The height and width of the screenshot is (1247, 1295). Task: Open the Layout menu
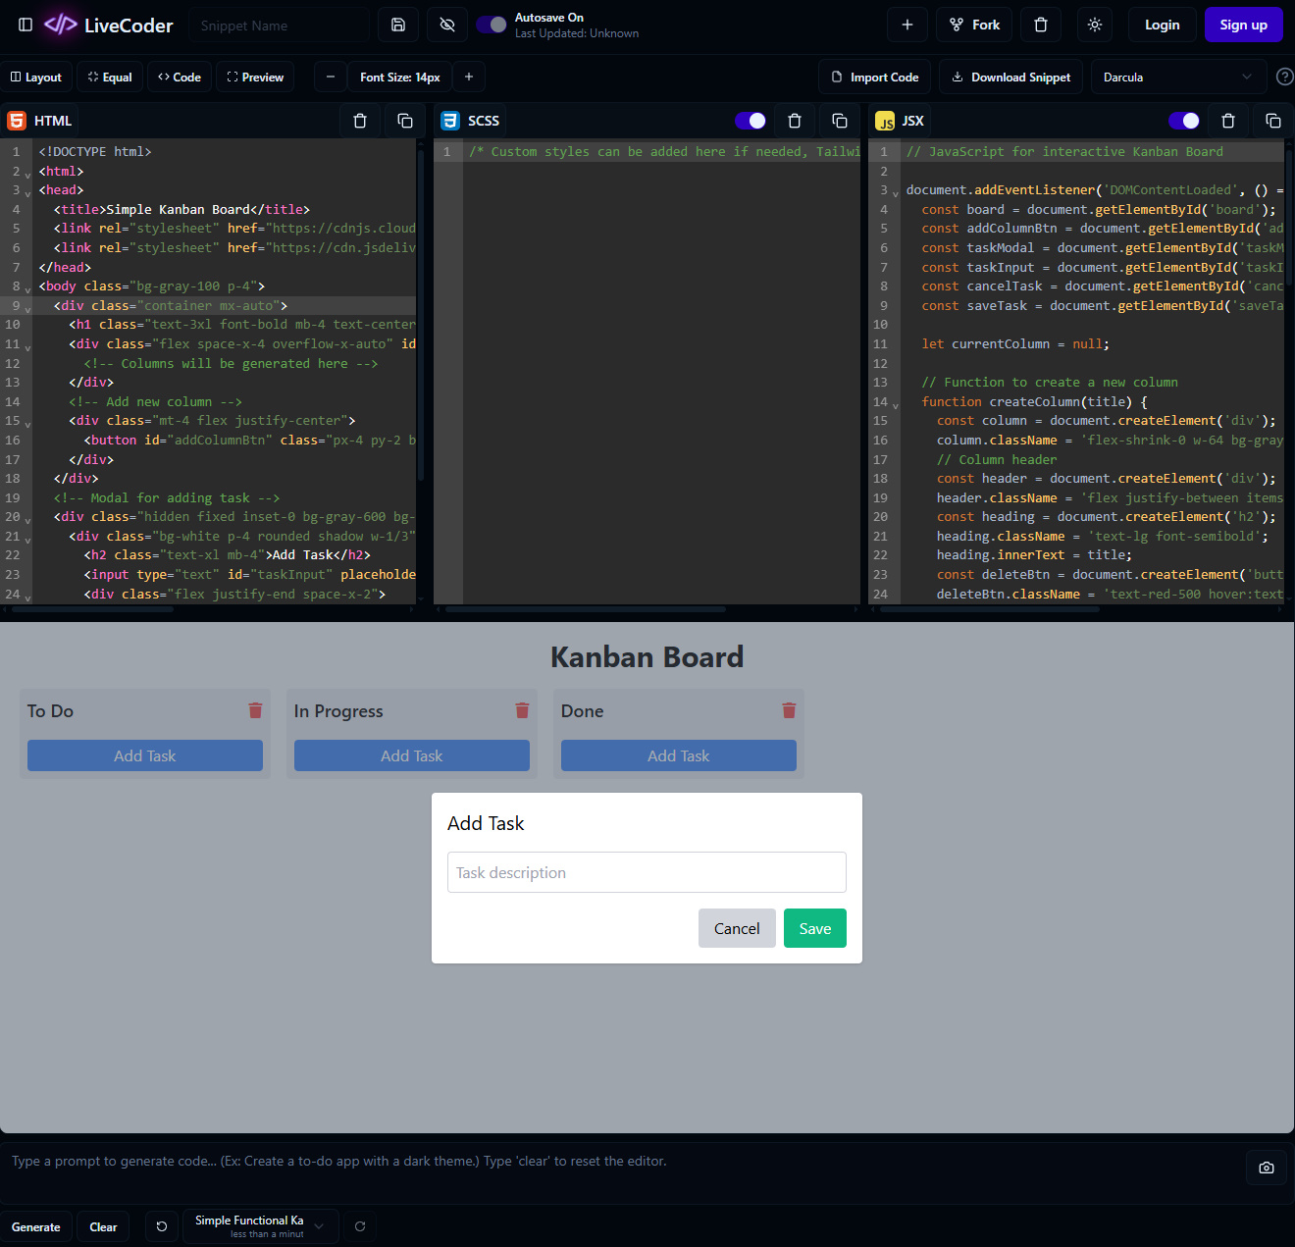click(x=36, y=77)
